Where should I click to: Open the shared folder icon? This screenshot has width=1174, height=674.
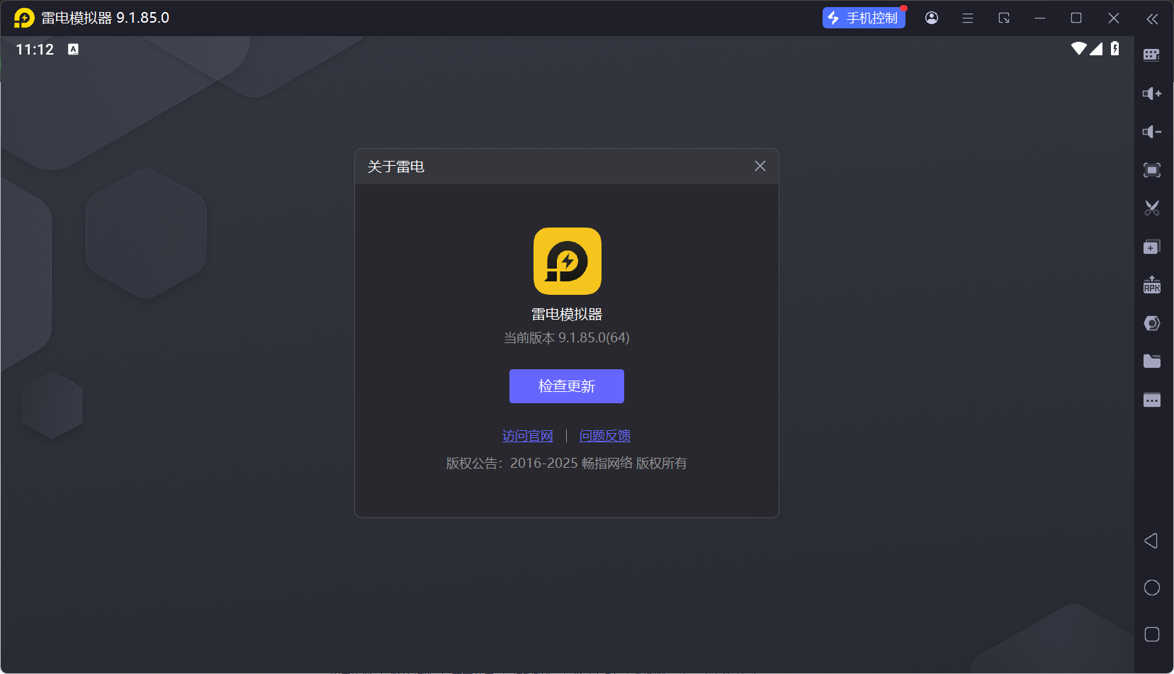[1151, 361]
